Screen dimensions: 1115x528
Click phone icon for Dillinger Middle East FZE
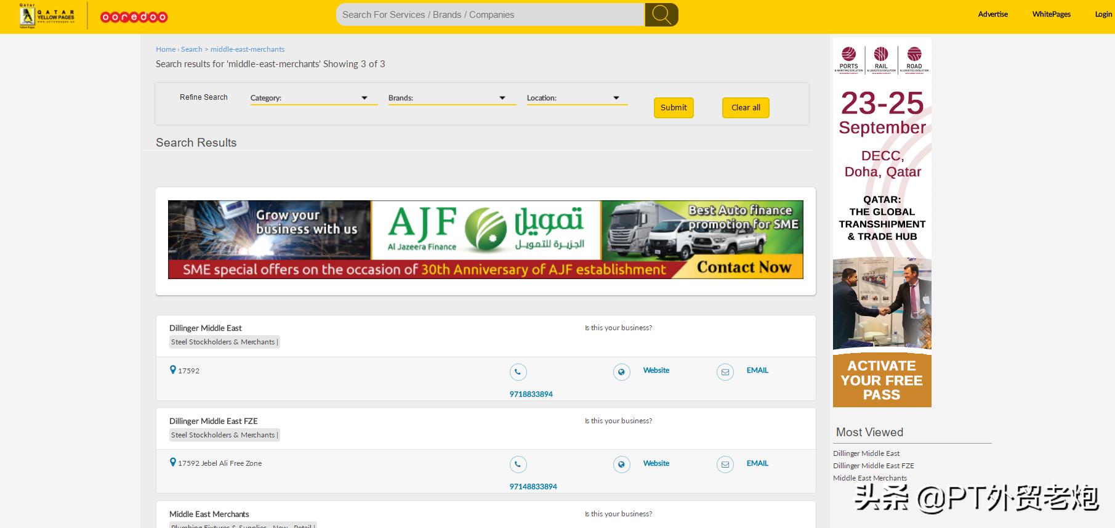[518, 465]
